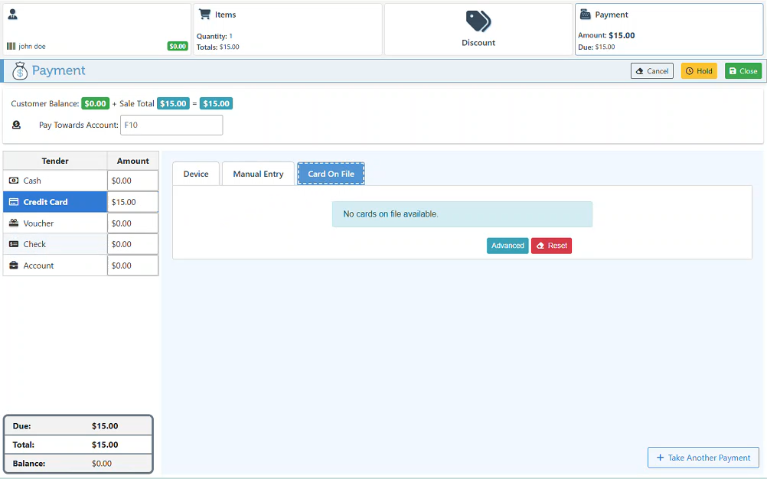Click the Due $15.00 summary row
The width and height of the screenshot is (767, 479).
point(78,426)
